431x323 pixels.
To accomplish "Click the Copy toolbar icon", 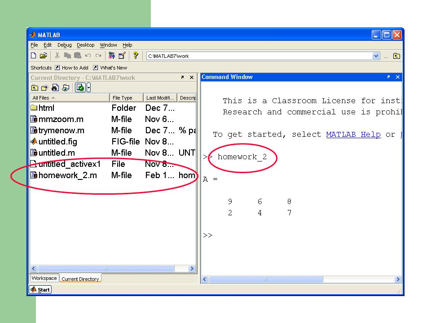I will click(x=67, y=56).
